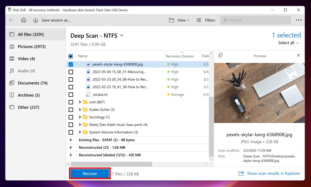Open the Filters panel

pos(205,20)
